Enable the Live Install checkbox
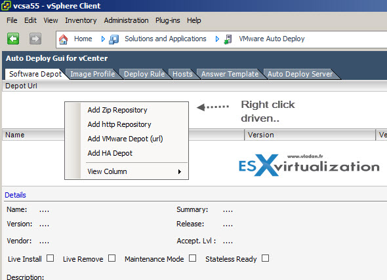This screenshot has height=280, width=387. point(50,258)
